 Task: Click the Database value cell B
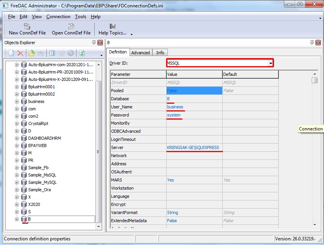coord(194,99)
